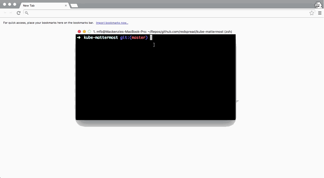Click git:(master) in the terminal prompt
Image resolution: width=324 pixels, height=178 pixels.
click(x=134, y=38)
